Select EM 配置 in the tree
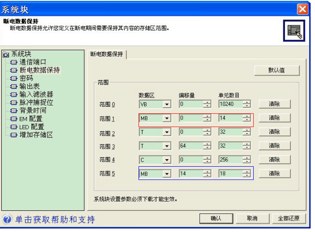This screenshot has width=315, height=232. click(x=31, y=119)
